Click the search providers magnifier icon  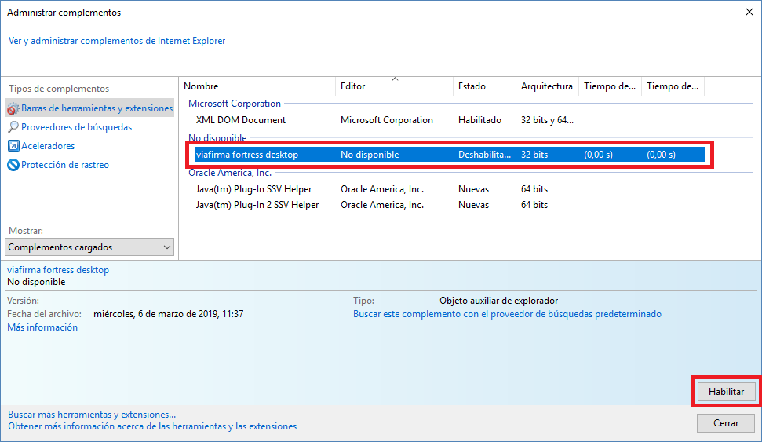(x=13, y=127)
